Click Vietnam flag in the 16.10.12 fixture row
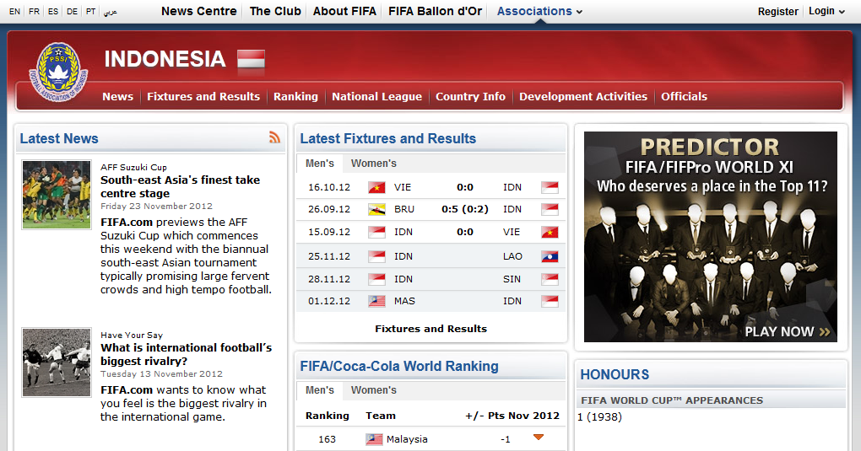This screenshot has width=861, height=451. [376, 188]
